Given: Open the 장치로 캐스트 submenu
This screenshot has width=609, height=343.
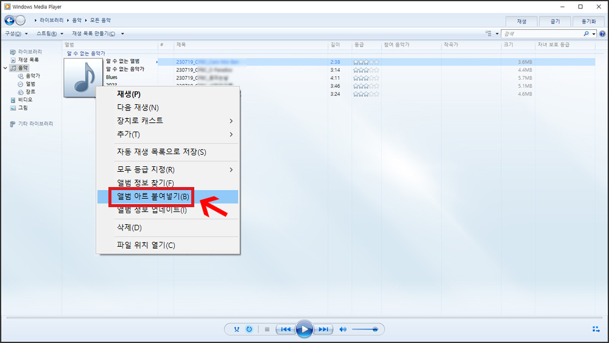Looking at the screenshot, I should [168, 121].
